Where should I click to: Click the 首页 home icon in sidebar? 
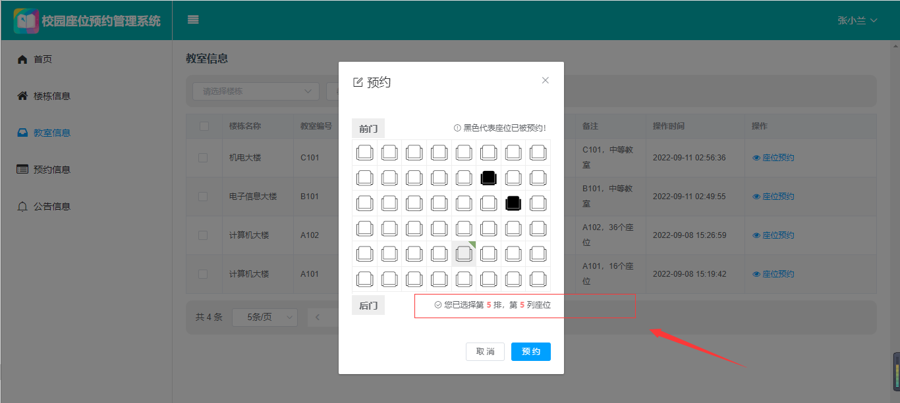click(x=22, y=59)
